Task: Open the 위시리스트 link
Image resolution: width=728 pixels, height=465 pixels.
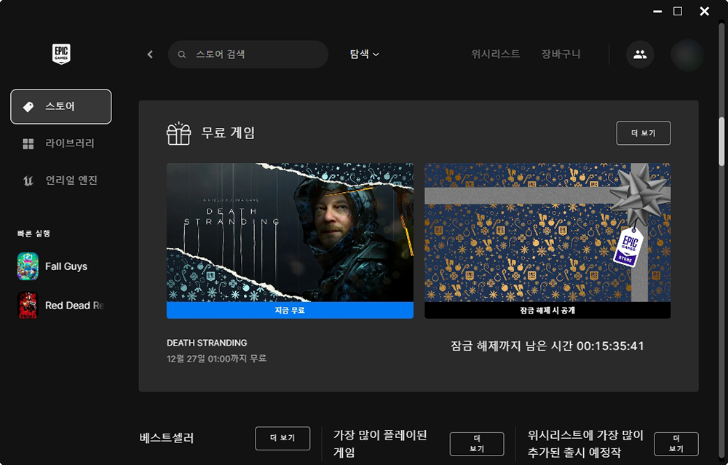Action: coord(495,55)
